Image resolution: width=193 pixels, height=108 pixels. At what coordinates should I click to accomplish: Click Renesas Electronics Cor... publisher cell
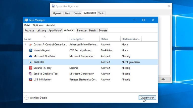[x=83, y=79]
